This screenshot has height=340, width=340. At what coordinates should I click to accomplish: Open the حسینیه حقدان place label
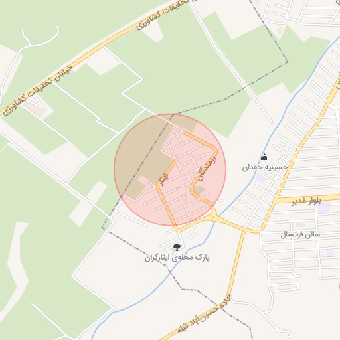(x=265, y=167)
